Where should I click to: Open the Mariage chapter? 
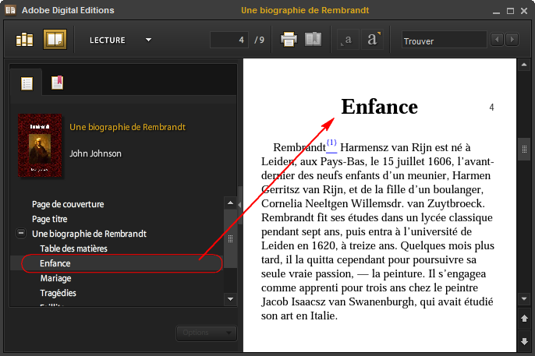click(x=55, y=278)
